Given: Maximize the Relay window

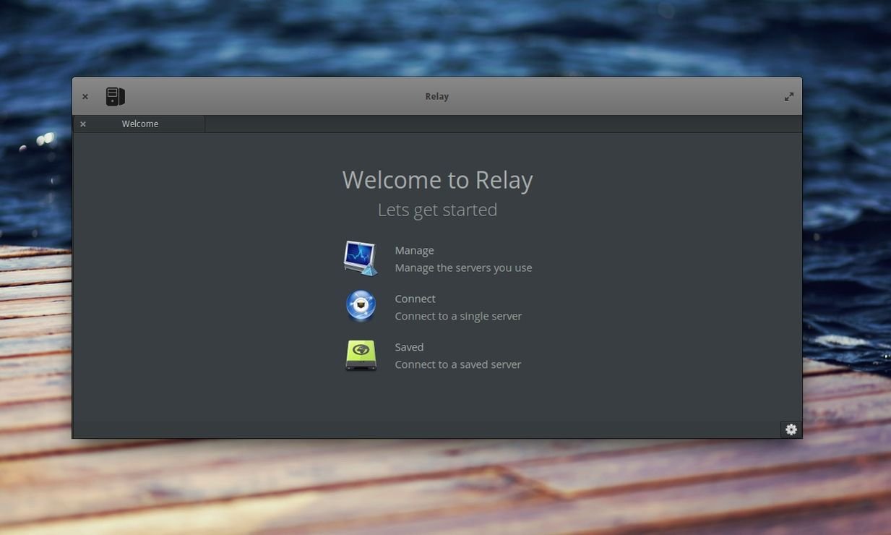Looking at the screenshot, I should point(789,97).
